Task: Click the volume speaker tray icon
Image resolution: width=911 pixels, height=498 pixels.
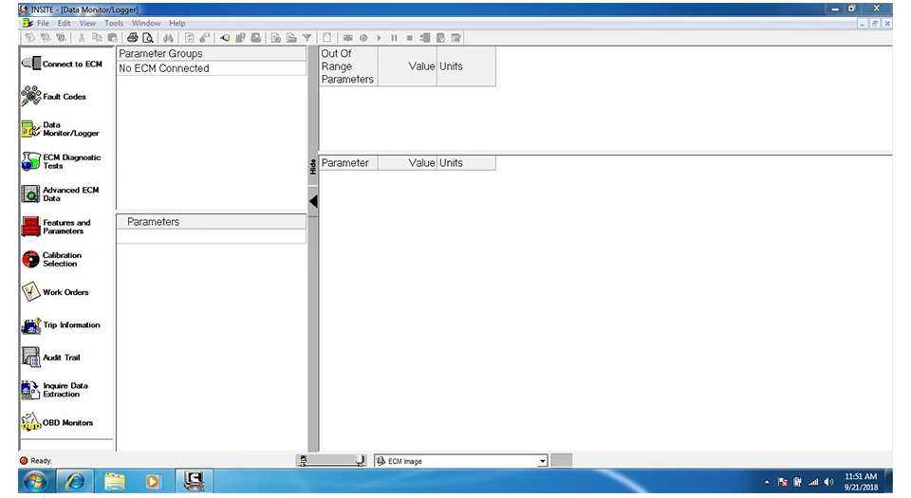Action: click(x=829, y=482)
